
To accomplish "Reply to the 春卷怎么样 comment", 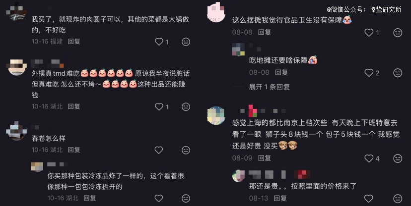I will (x=74, y=150).
